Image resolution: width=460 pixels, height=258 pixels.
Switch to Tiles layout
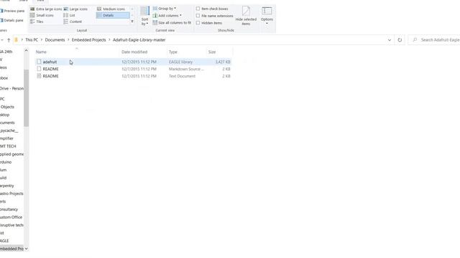(x=37, y=21)
